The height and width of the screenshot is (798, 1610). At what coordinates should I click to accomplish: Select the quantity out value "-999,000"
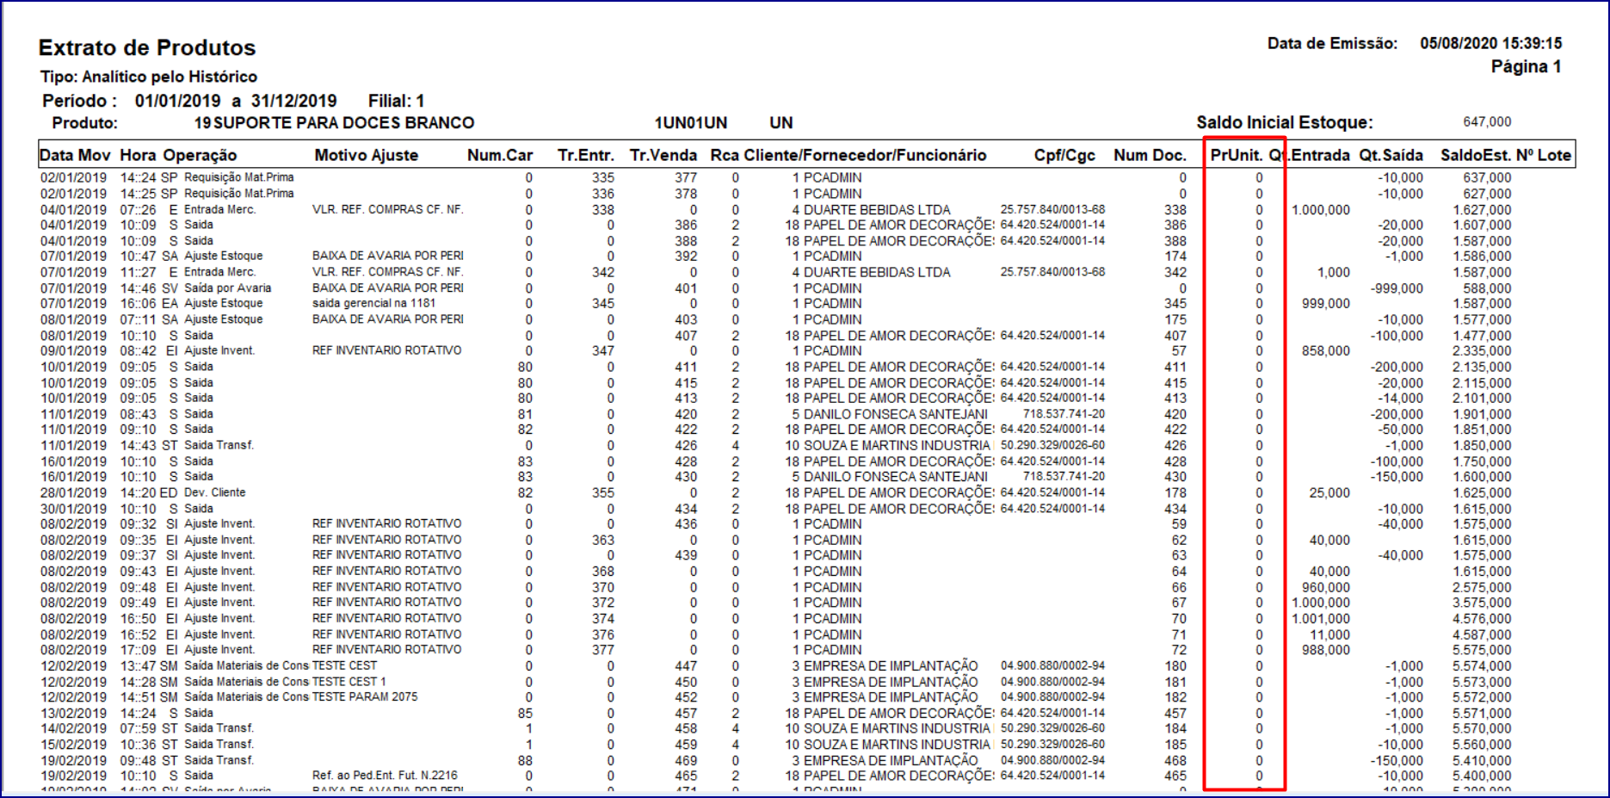pyautogui.click(x=1397, y=288)
